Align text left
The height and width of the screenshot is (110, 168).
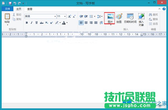pyautogui.click(x=81, y=22)
